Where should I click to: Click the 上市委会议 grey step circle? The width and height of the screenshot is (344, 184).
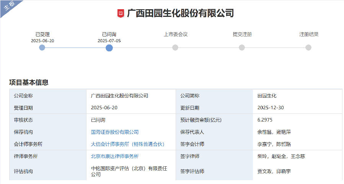pyautogui.click(x=175, y=48)
